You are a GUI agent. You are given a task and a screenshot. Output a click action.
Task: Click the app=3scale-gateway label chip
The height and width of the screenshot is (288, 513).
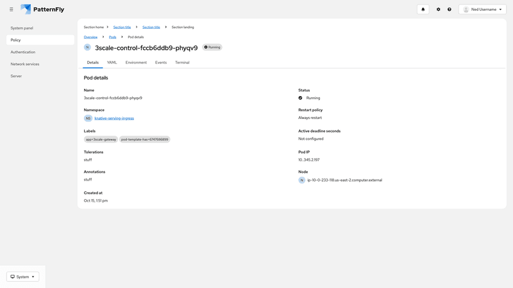click(x=101, y=139)
